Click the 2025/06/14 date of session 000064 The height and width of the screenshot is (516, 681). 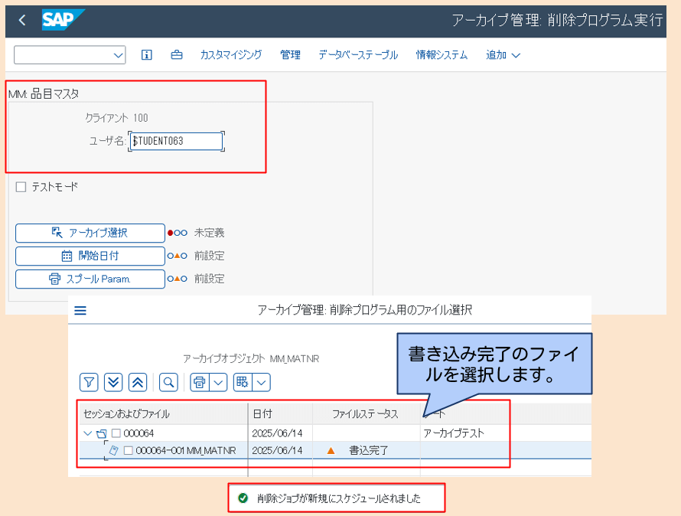pos(277,433)
